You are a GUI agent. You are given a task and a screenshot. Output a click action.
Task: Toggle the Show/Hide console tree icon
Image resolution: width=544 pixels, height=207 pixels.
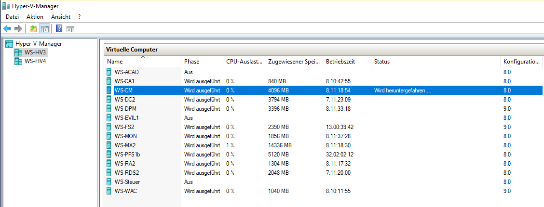coord(45,29)
